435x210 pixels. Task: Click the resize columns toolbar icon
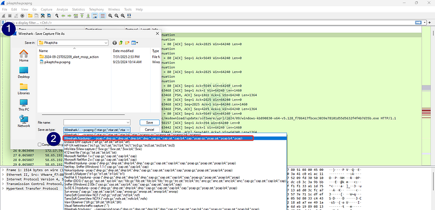(x=129, y=16)
